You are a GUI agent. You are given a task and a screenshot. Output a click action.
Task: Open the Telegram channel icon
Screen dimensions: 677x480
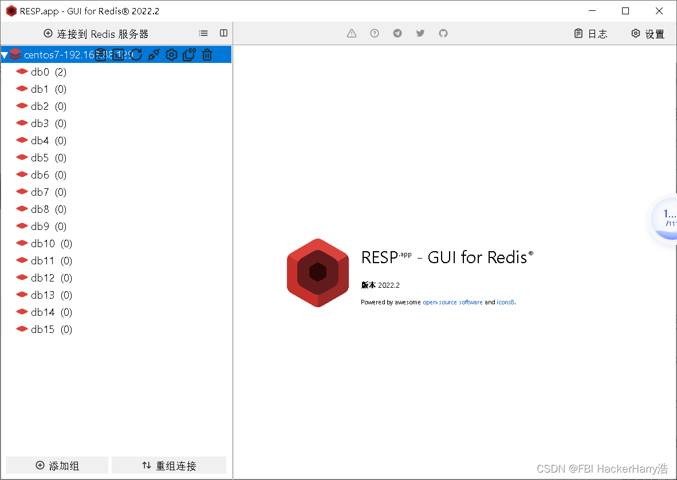(397, 33)
